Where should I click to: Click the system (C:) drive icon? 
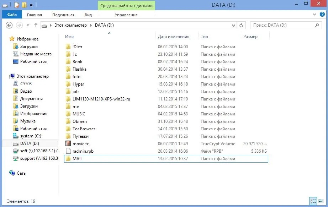click(16, 136)
